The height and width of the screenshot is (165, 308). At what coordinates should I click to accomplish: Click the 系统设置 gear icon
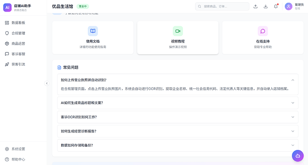pos(7,149)
